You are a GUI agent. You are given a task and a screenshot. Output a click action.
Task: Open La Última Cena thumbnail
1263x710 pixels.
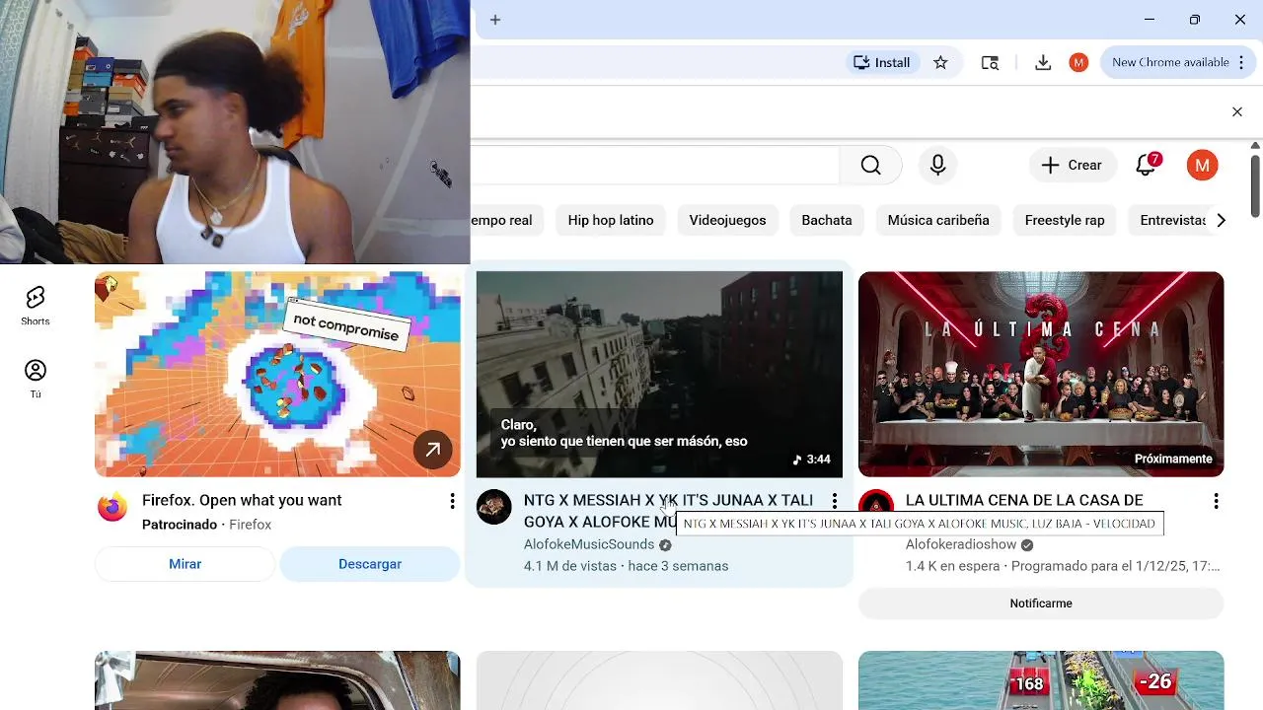tap(1041, 374)
